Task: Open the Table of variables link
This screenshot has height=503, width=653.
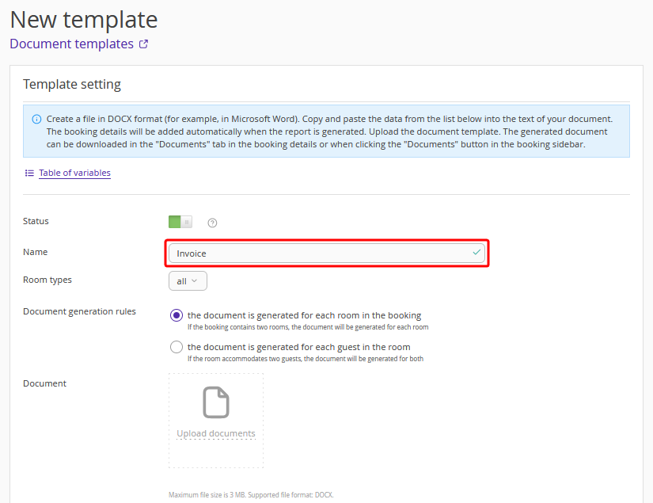Action: 74,173
